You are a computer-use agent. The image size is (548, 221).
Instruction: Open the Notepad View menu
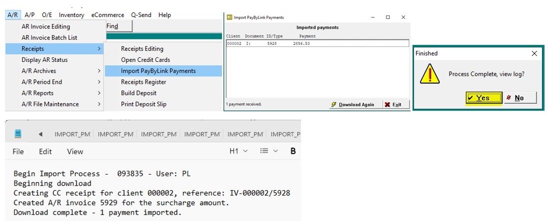click(x=75, y=152)
